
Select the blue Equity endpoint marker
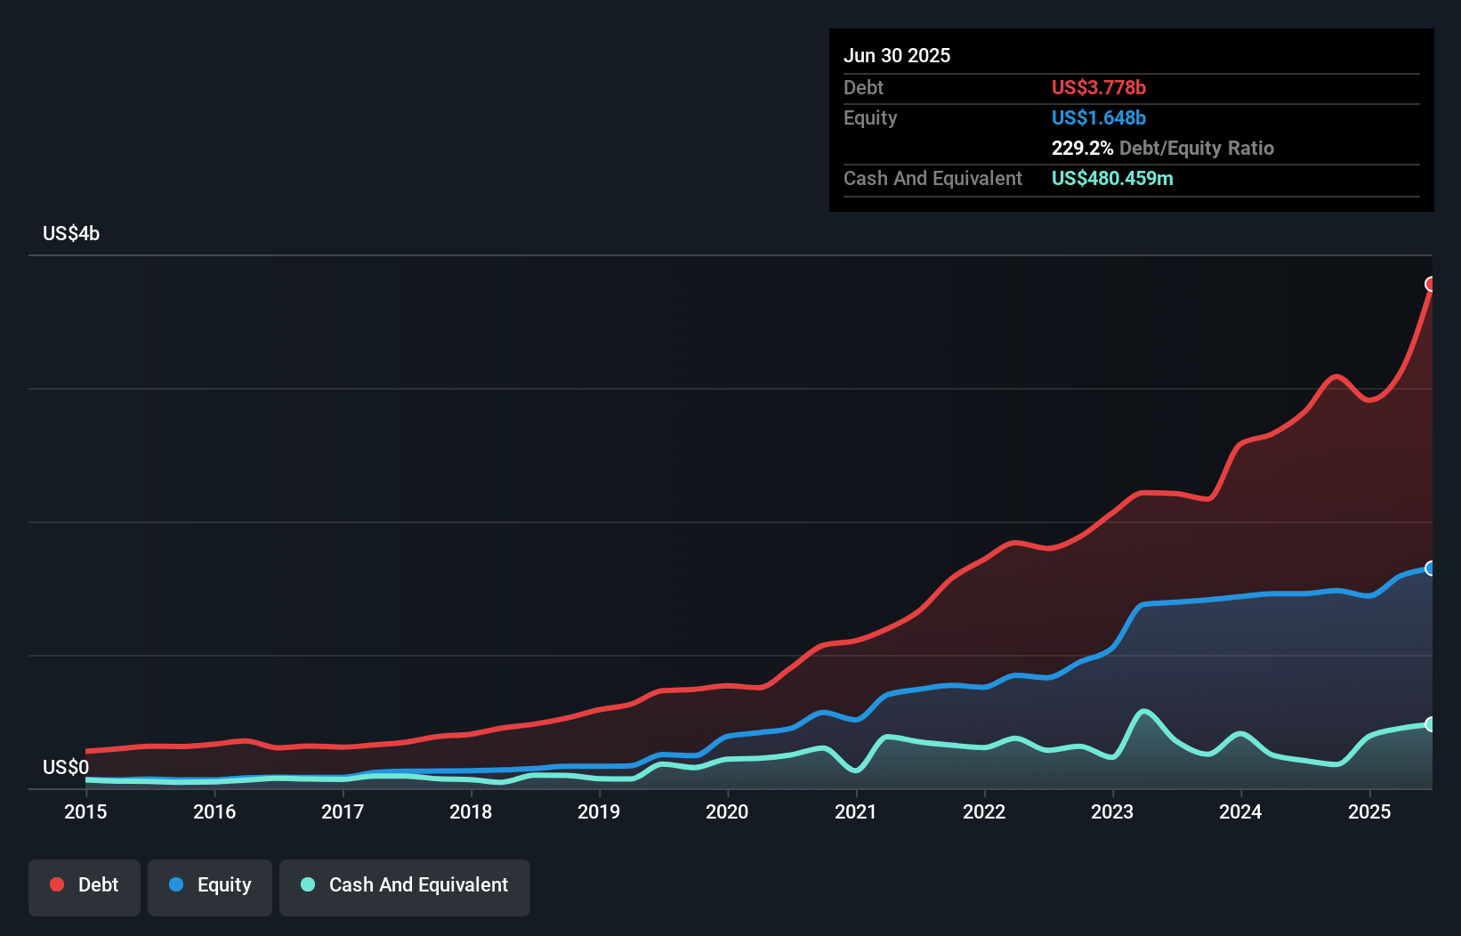coord(1431,569)
